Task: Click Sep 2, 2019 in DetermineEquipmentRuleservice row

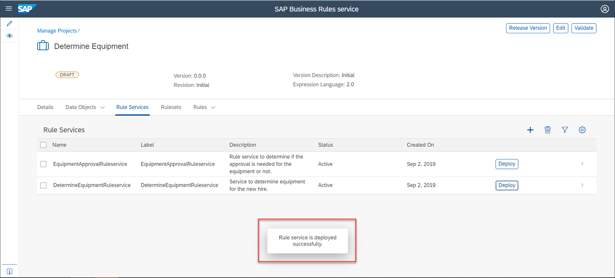Action: tap(421, 185)
